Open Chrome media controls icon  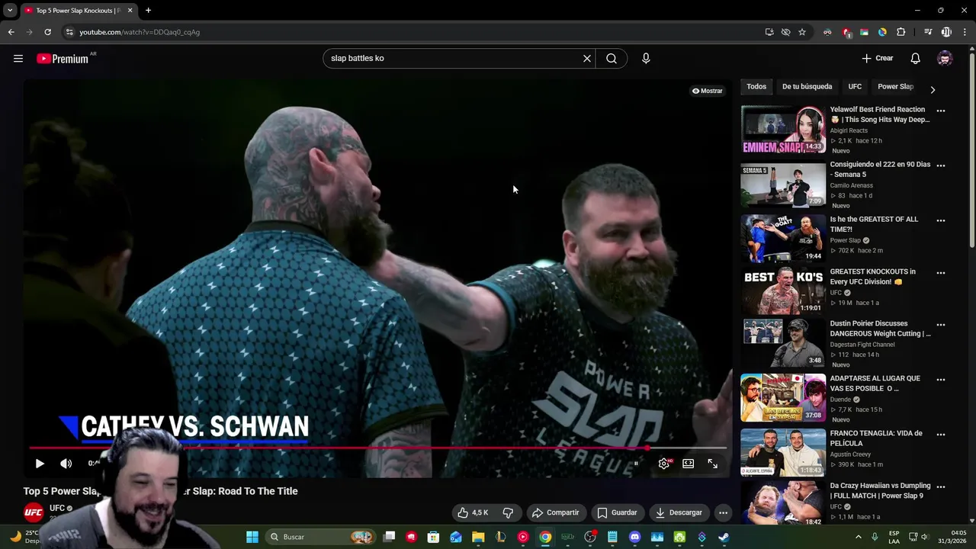pyautogui.click(x=928, y=32)
